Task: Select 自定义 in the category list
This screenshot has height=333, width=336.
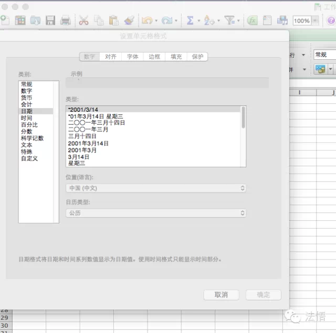Action: 36,158
